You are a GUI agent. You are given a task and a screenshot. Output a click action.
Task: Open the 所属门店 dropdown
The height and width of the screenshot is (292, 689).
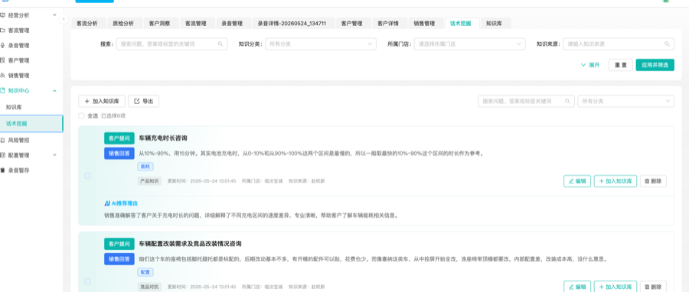tap(470, 44)
